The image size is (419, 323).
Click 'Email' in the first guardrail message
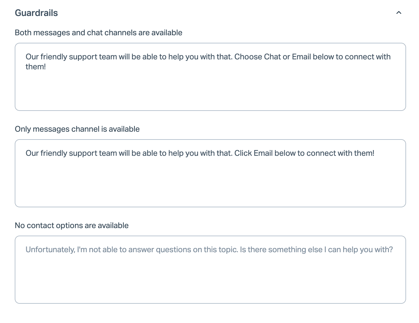[301, 57]
